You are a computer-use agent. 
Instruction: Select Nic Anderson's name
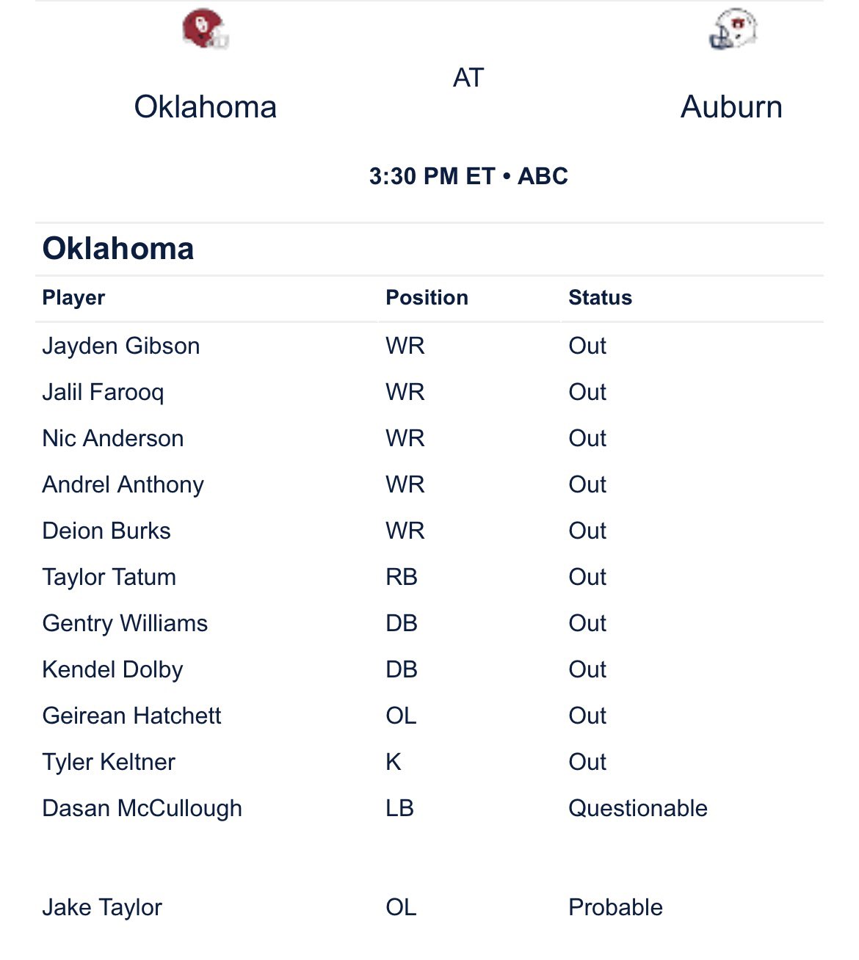[x=113, y=438]
